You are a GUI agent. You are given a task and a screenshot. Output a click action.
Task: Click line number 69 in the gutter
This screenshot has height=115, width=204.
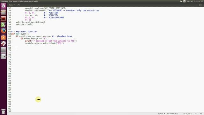click(x=10, y=48)
